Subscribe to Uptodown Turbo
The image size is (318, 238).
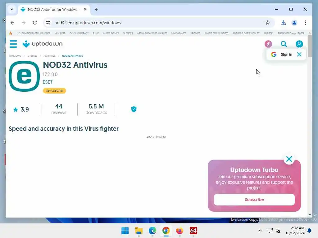pos(254,200)
